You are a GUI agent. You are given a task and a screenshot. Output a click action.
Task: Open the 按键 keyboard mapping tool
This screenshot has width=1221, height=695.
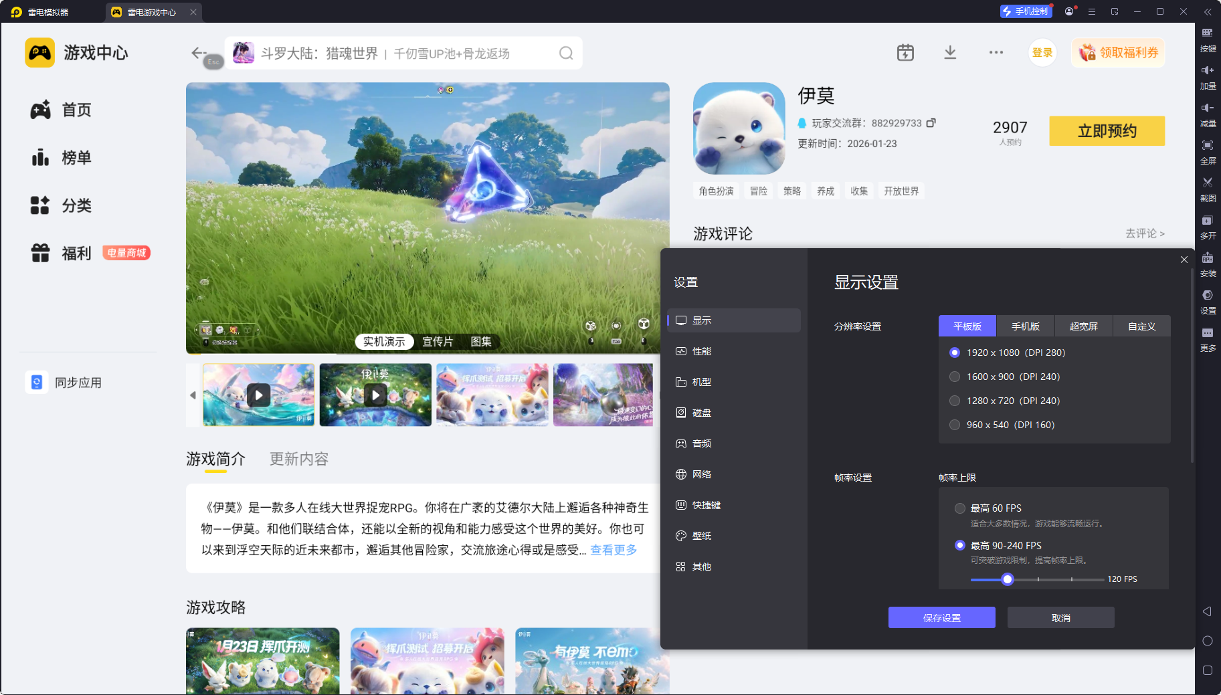1208,39
